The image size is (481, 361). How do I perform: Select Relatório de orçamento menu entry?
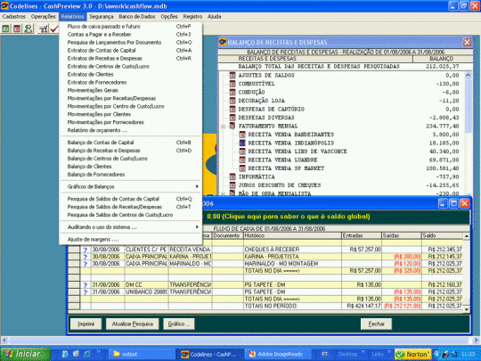pyautogui.click(x=131, y=130)
